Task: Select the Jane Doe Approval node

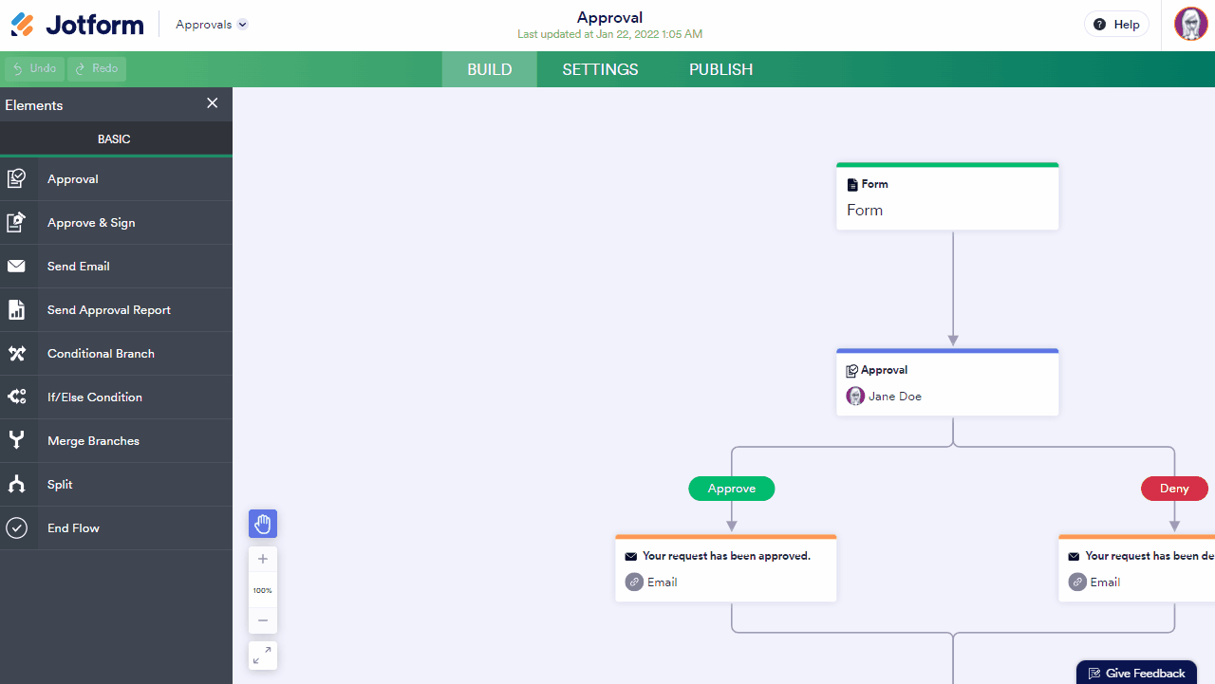Action: pos(946,382)
